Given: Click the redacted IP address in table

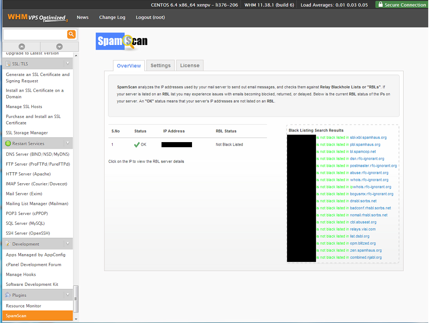Looking at the screenshot, I should pyautogui.click(x=177, y=144).
